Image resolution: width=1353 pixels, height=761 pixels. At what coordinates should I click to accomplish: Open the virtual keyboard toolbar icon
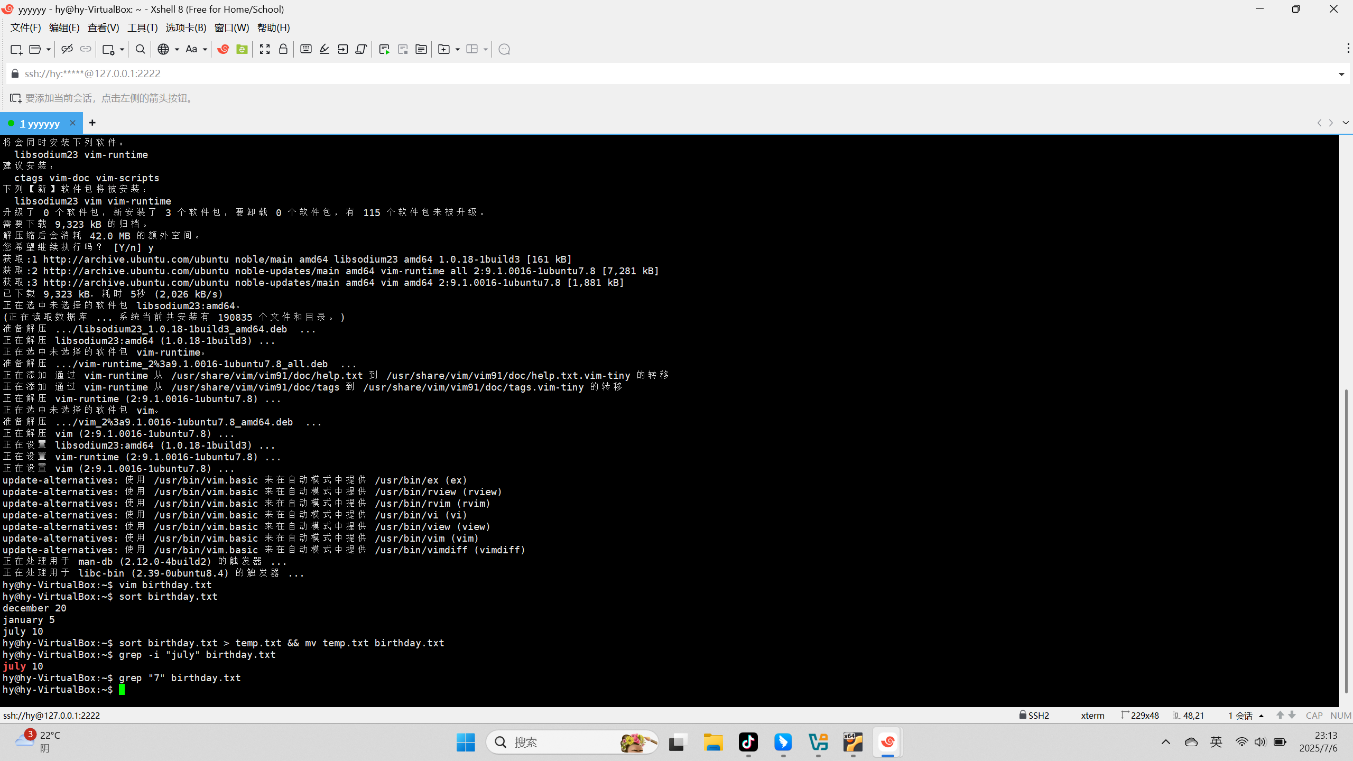pos(305,49)
